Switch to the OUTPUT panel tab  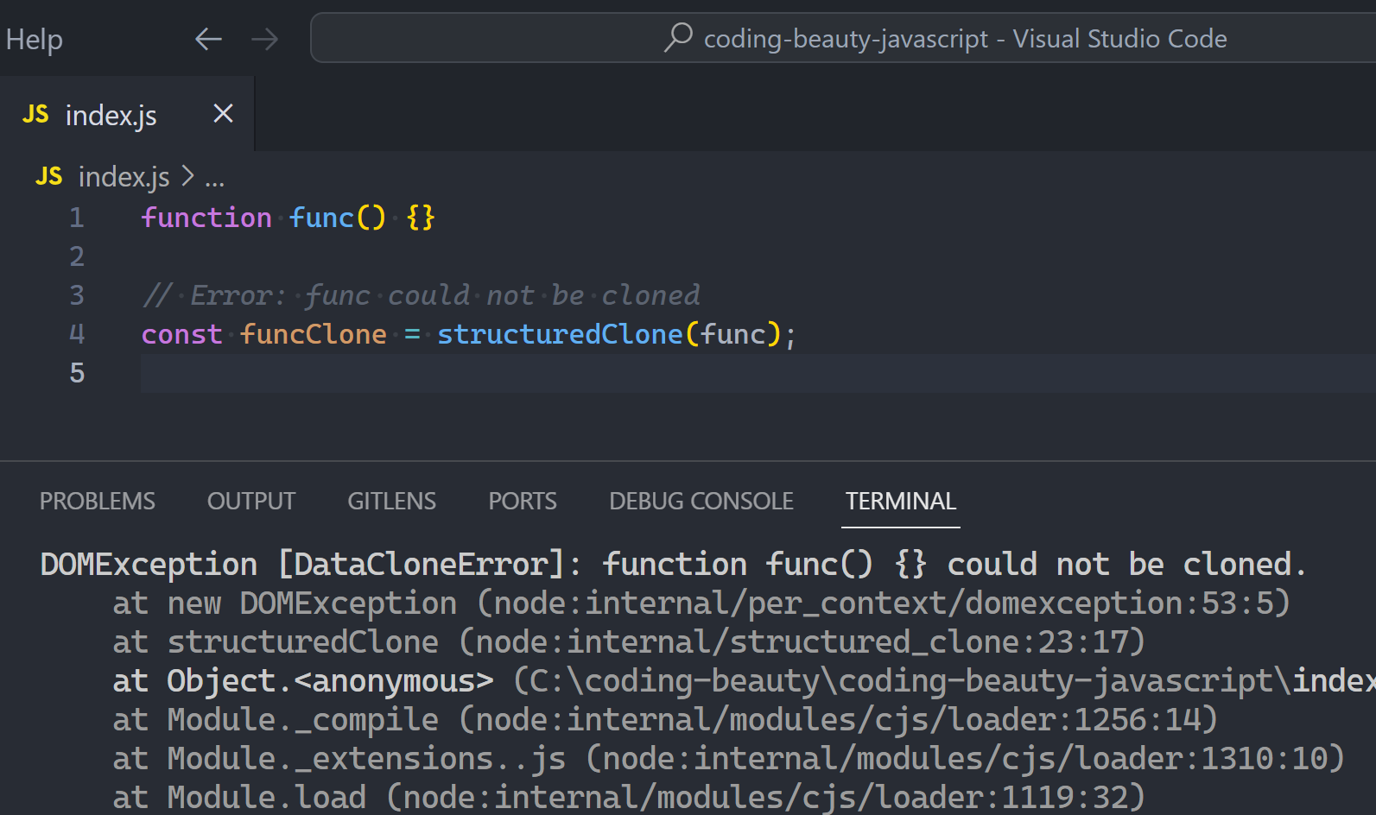click(251, 501)
